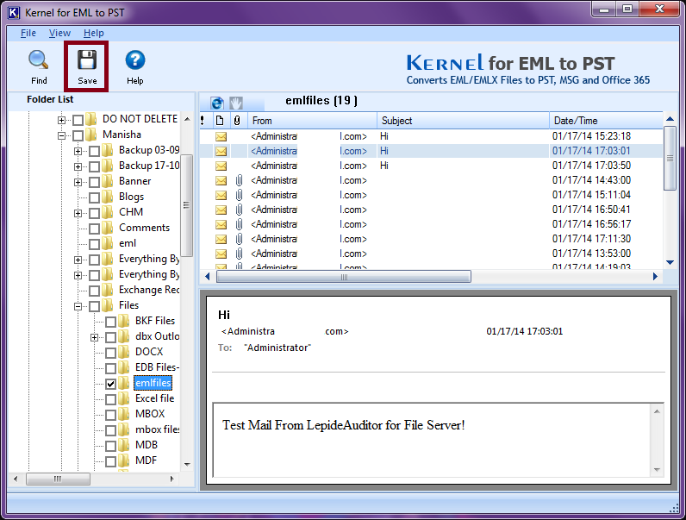The width and height of the screenshot is (686, 520).
Task: Sort by the item type page column icon
Action: 220,121
